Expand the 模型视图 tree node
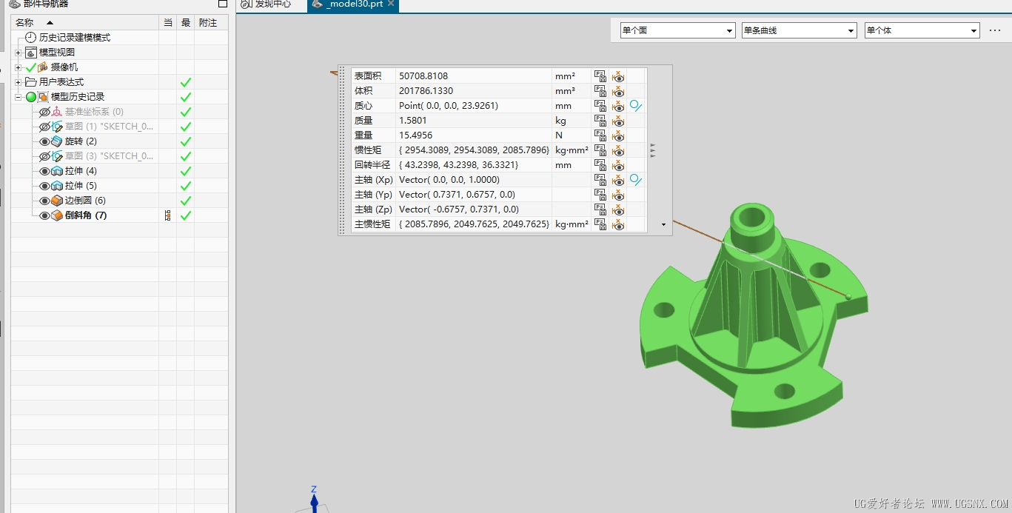This screenshot has width=1012, height=513. [x=19, y=53]
